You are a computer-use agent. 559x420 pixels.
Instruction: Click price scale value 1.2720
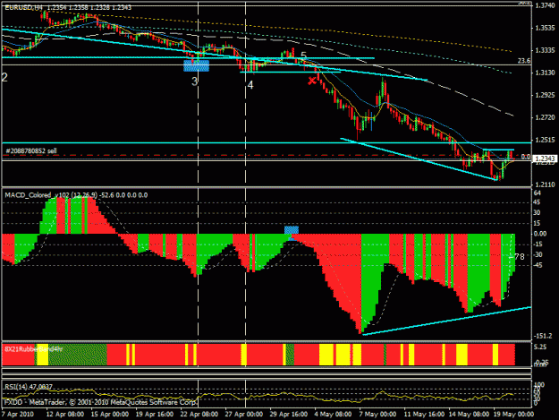(x=546, y=117)
